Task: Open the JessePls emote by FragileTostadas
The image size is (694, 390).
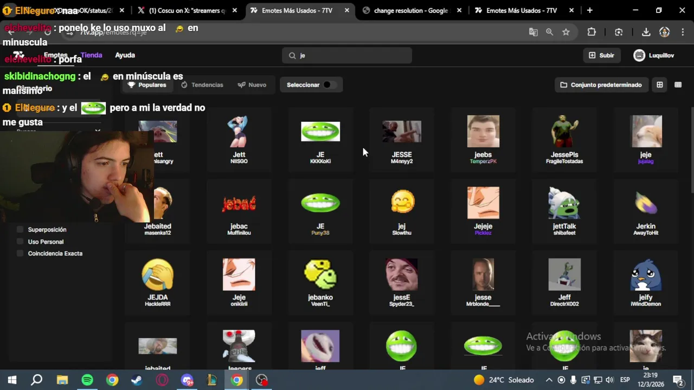Action: pos(564,140)
